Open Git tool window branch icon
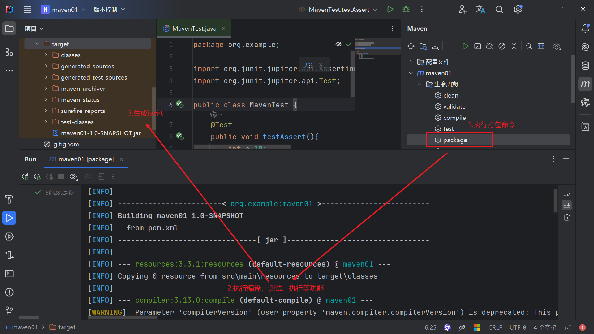This screenshot has width=594, height=334. (9, 310)
